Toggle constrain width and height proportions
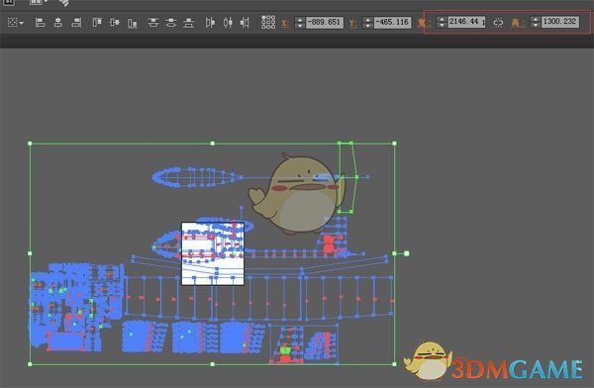This screenshot has width=594, height=388. [498, 23]
